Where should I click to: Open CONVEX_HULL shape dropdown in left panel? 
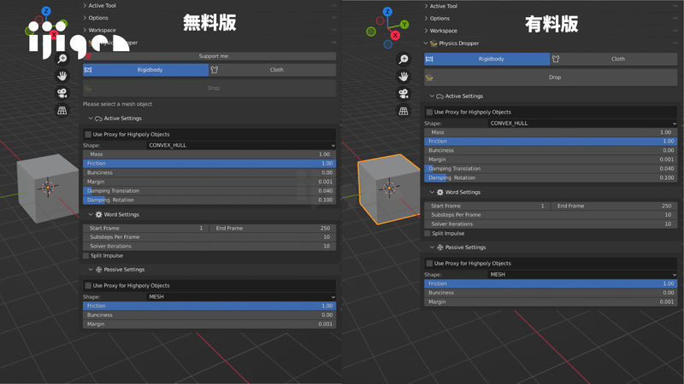pyautogui.click(x=241, y=145)
